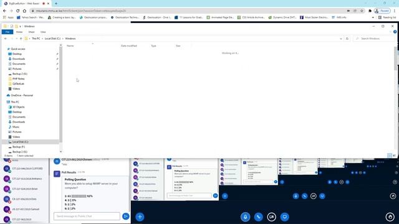Click the raise hand button in BigBlueButton
The height and width of the screenshot is (224, 399).
[x=390, y=217]
